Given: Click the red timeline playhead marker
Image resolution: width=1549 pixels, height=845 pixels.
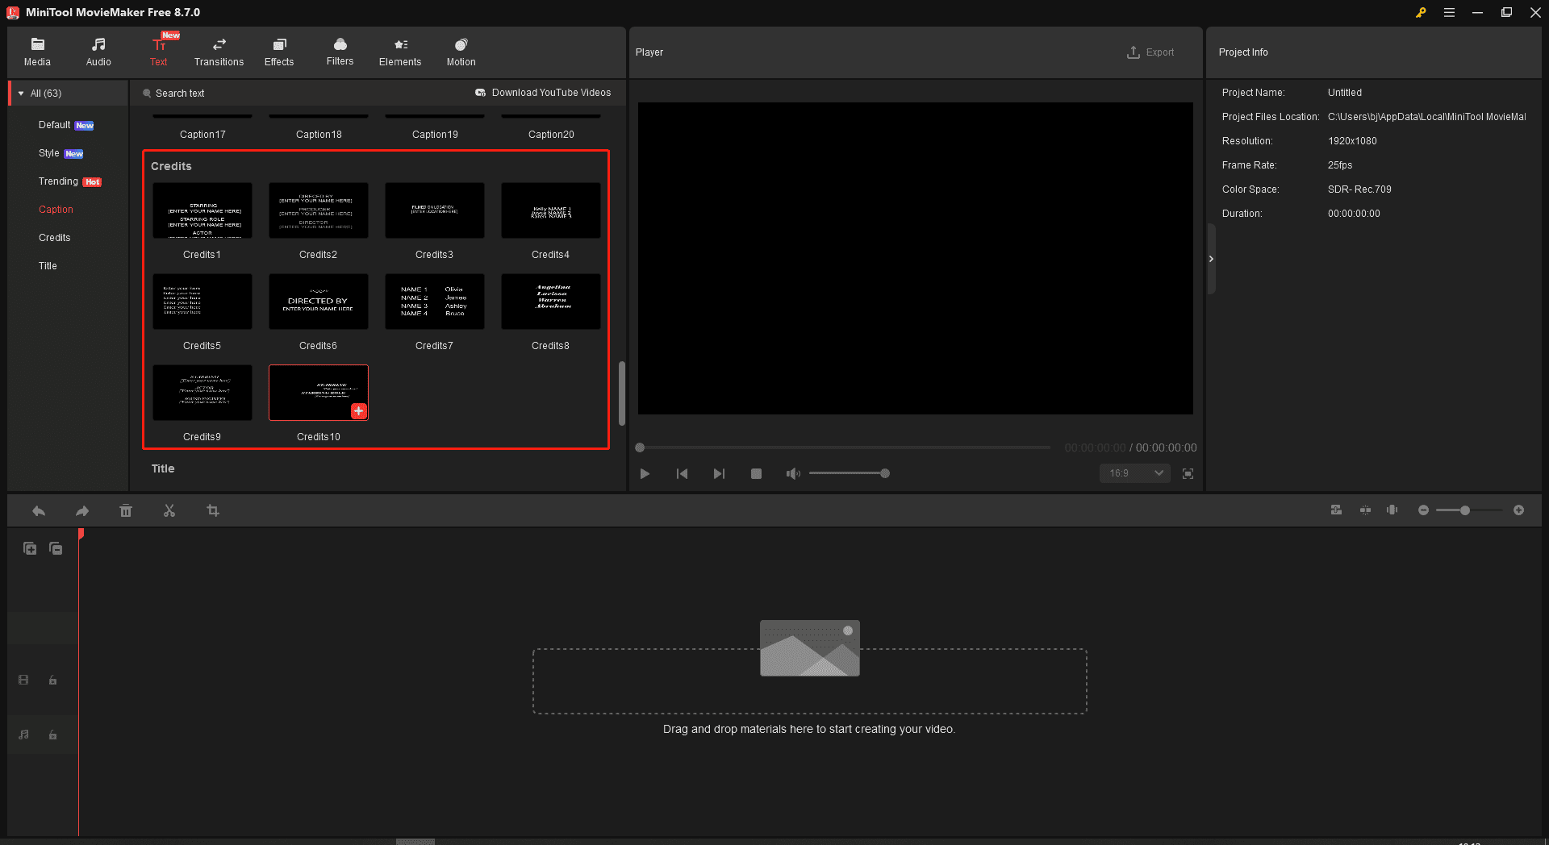Looking at the screenshot, I should 81,534.
